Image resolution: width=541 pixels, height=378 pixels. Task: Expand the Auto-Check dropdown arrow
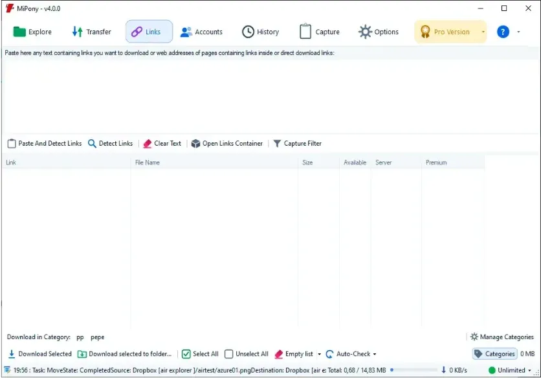point(375,354)
